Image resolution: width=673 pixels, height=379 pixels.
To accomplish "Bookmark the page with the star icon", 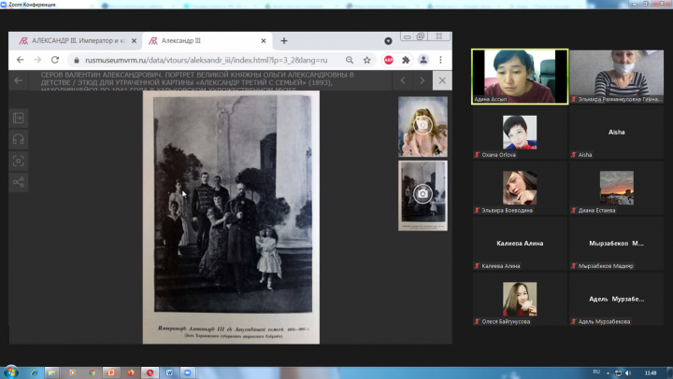I will [x=367, y=60].
